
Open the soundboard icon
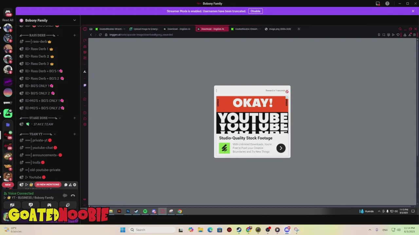(x=68, y=205)
